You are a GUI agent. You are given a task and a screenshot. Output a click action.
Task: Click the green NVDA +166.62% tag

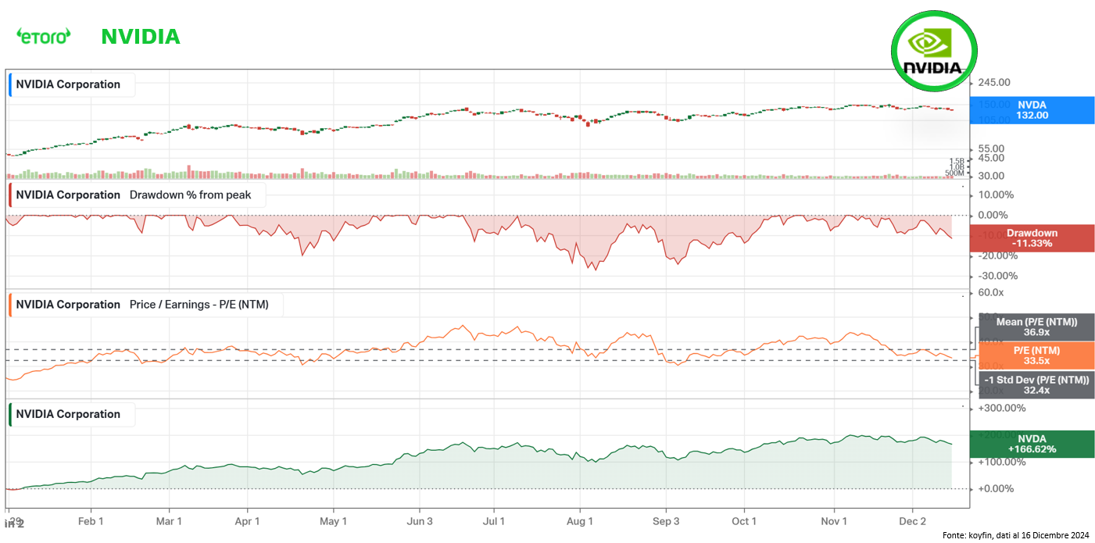point(1032,444)
